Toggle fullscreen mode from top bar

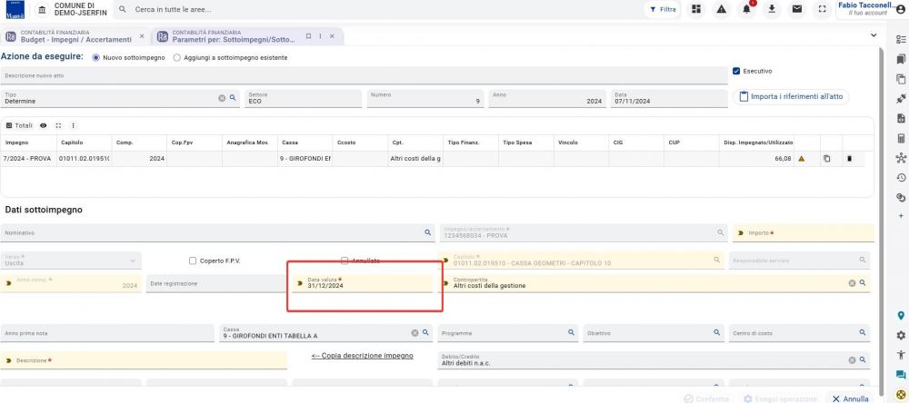822,9
